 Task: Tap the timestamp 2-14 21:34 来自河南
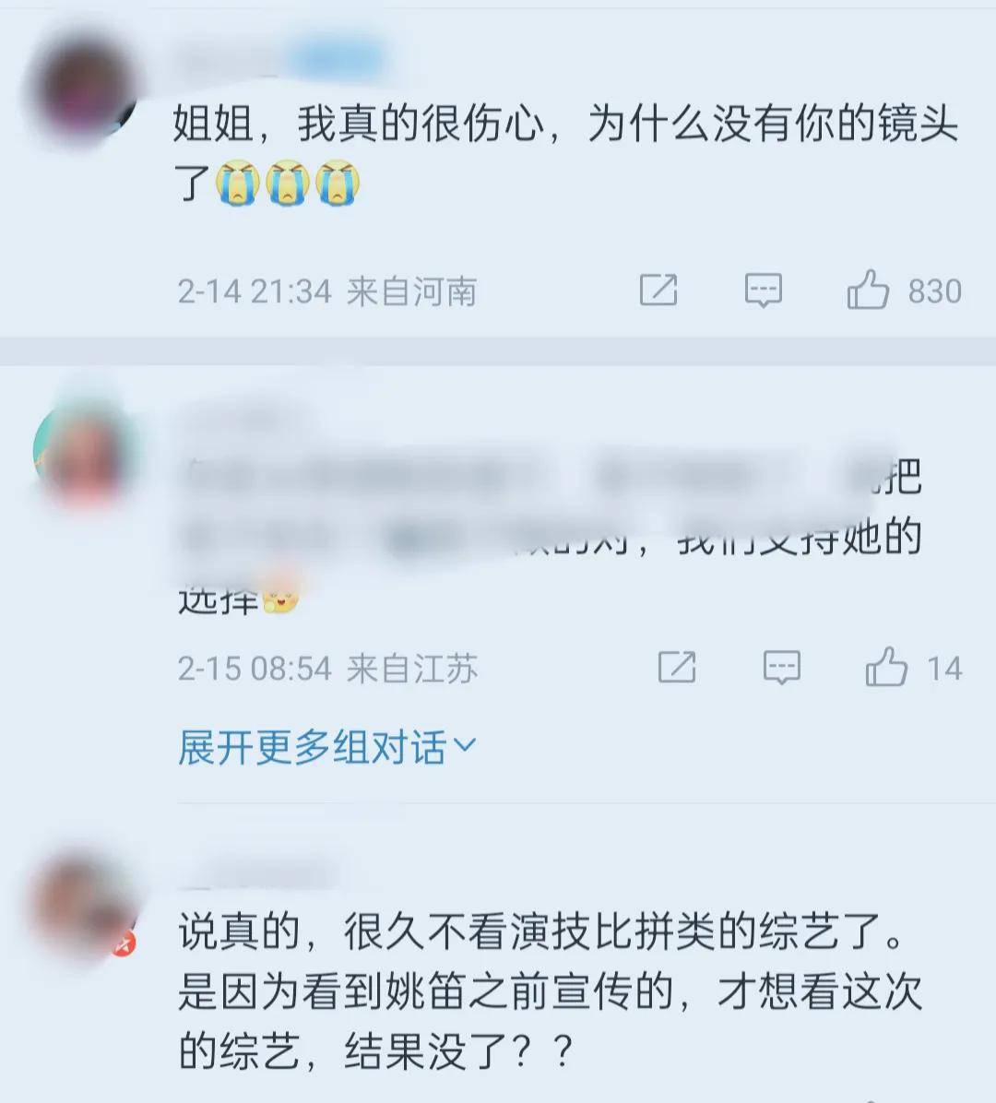point(327,291)
